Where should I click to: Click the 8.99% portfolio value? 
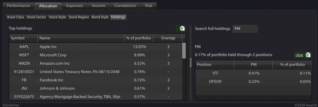click(139, 55)
